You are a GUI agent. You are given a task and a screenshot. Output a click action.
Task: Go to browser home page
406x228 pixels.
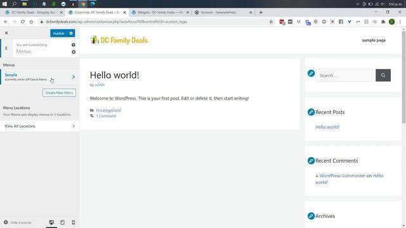(x=31, y=22)
